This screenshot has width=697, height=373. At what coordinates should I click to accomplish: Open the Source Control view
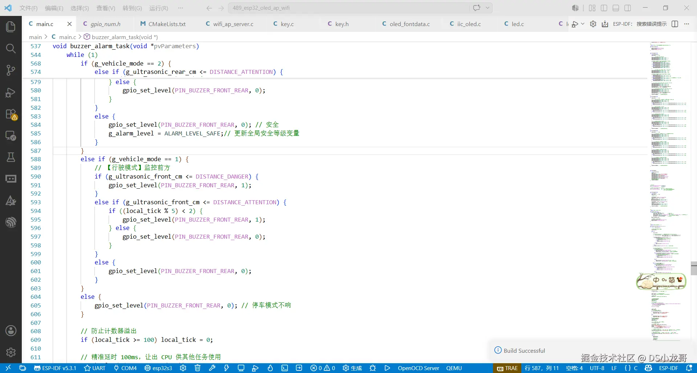tap(11, 70)
